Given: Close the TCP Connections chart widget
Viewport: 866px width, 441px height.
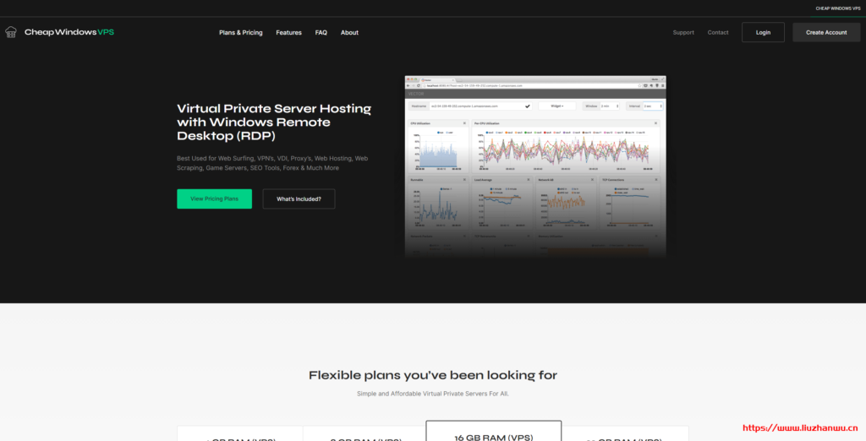Looking at the screenshot, I should [x=655, y=180].
